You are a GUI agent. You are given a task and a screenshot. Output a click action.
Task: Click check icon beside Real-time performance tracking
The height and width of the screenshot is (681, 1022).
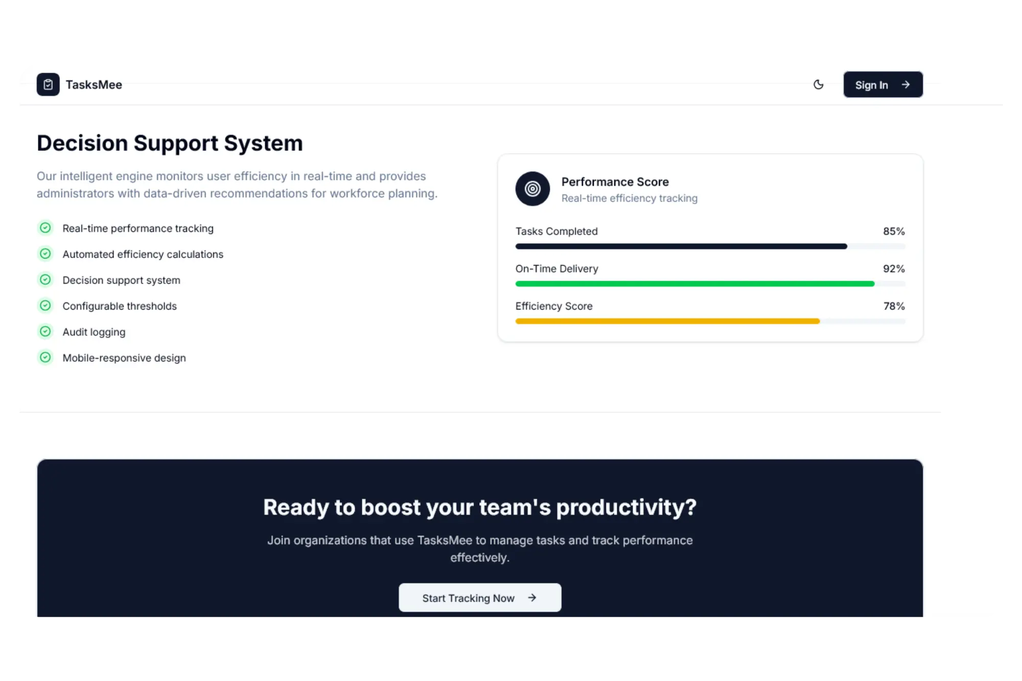[45, 228]
